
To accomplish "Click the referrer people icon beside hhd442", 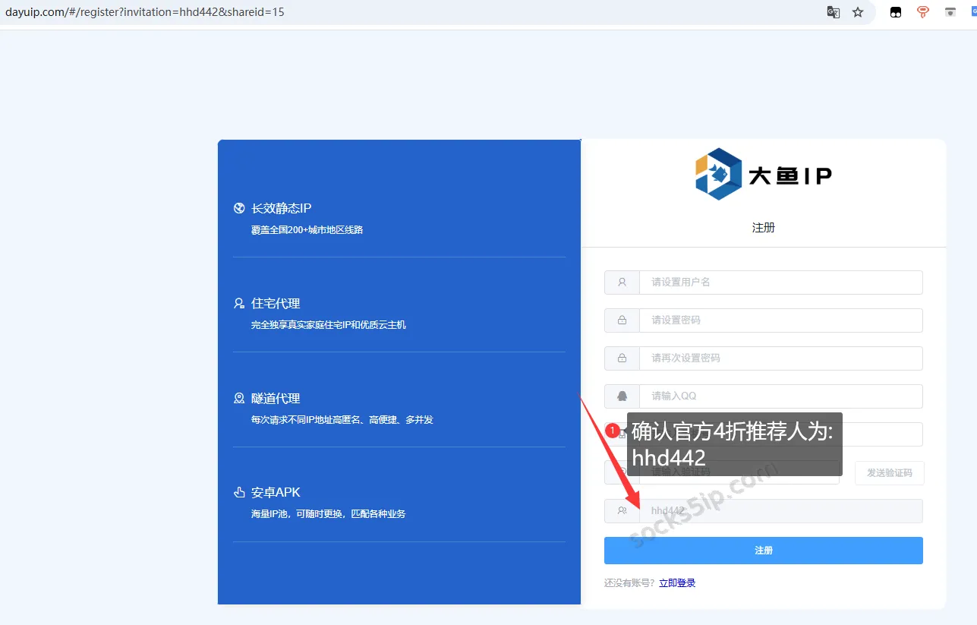I will tap(622, 511).
